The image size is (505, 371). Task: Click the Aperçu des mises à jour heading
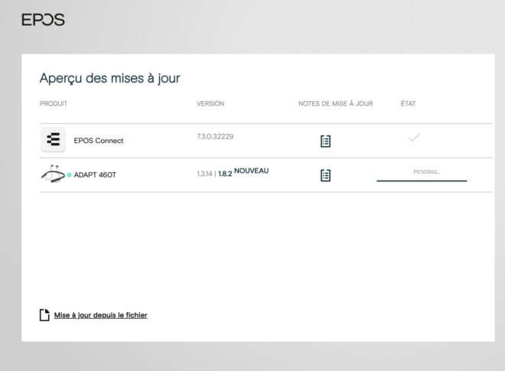click(110, 78)
